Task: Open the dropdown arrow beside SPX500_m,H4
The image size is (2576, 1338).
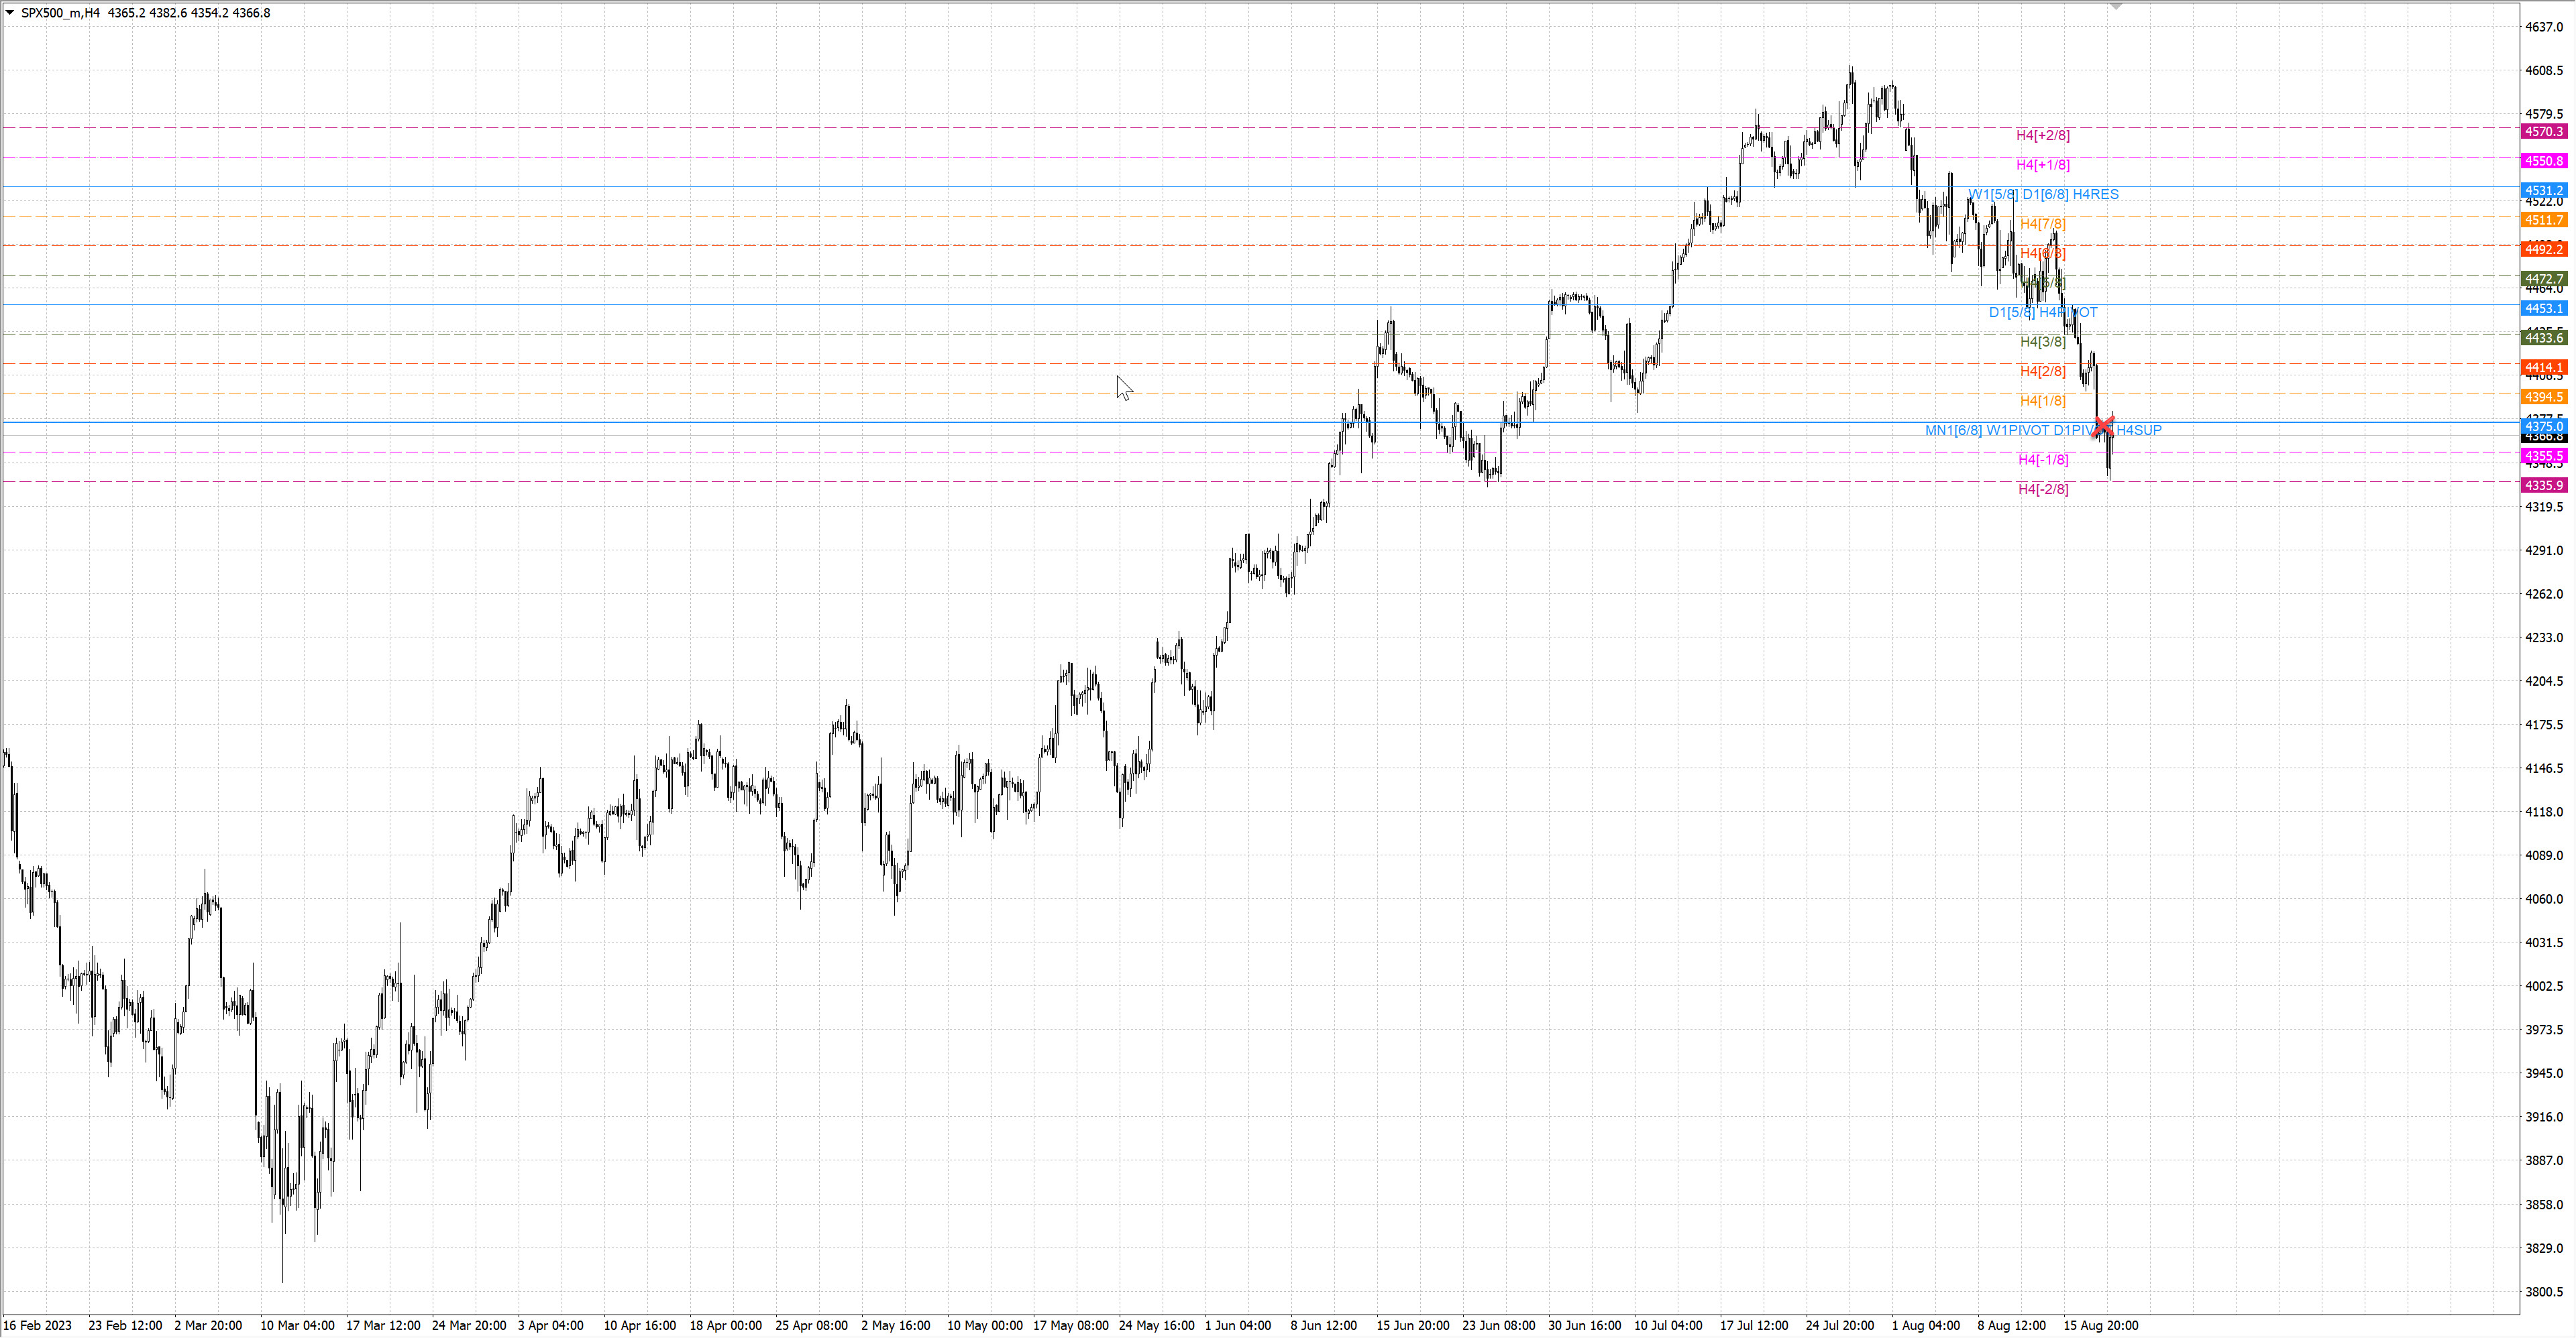Action: (10, 13)
